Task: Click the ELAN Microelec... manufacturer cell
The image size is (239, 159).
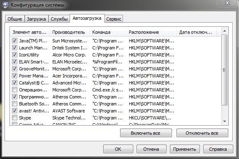Action: (x=70, y=62)
